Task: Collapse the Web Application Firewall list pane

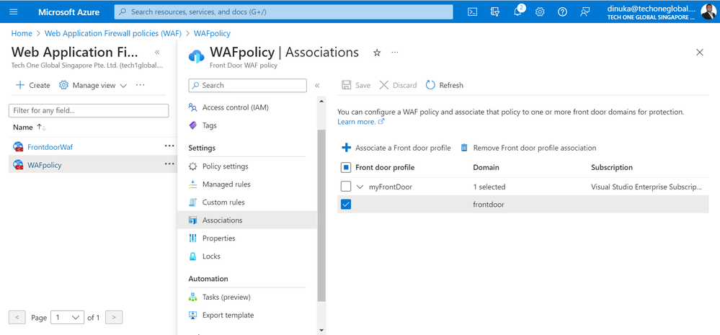Action: pyautogui.click(x=157, y=53)
